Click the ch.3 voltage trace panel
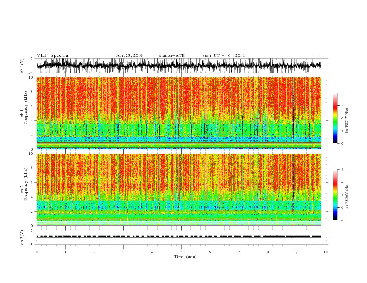The height and width of the screenshot is (283, 367). pos(182,237)
